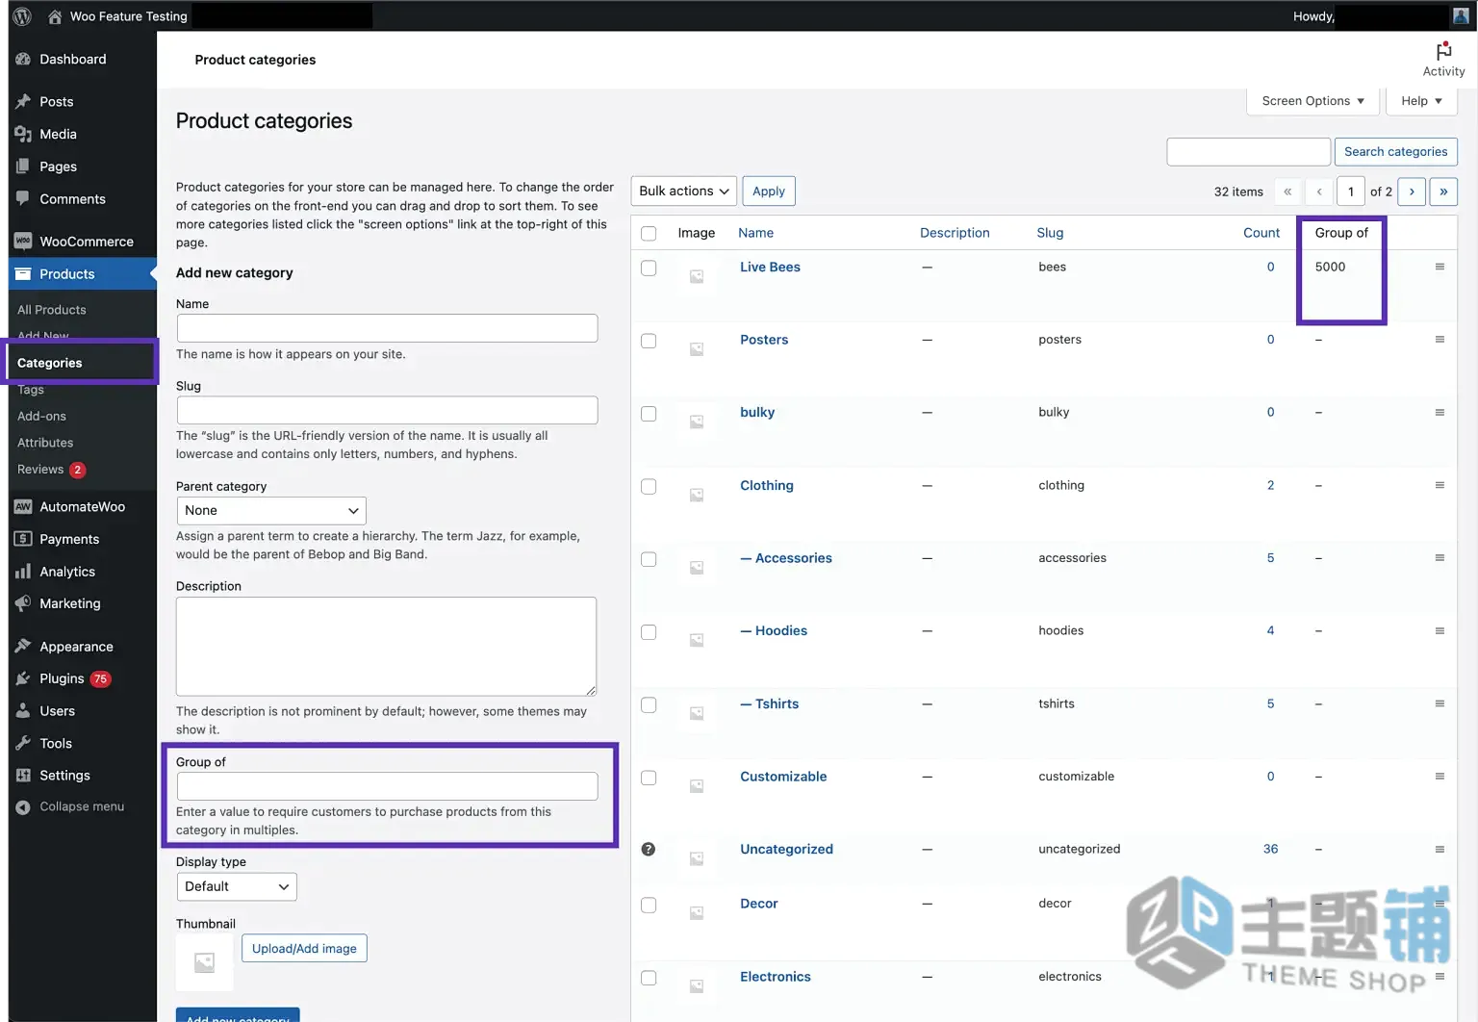Click the Uncategorized help question mark icon
The height and width of the screenshot is (1022, 1478).
point(649,849)
